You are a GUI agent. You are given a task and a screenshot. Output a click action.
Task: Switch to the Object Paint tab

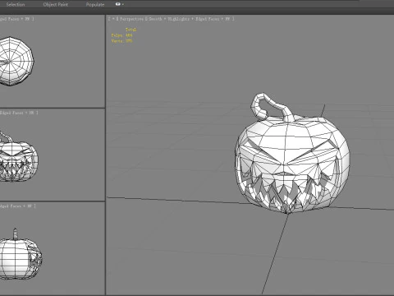[x=56, y=4]
